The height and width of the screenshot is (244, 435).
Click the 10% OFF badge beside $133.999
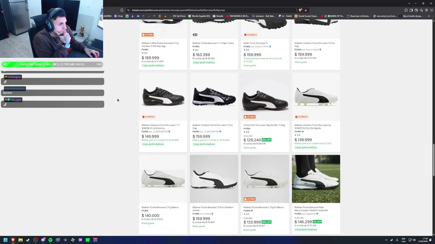point(266,222)
